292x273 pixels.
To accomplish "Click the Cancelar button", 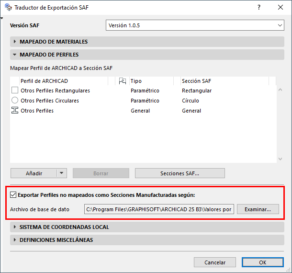I will [x=215, y=262].
